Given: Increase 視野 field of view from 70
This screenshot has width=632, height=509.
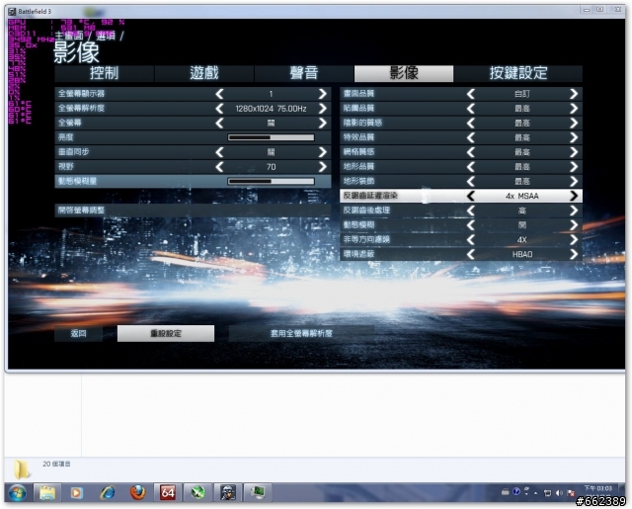Looking at the screenshot, I should point(323,167).
